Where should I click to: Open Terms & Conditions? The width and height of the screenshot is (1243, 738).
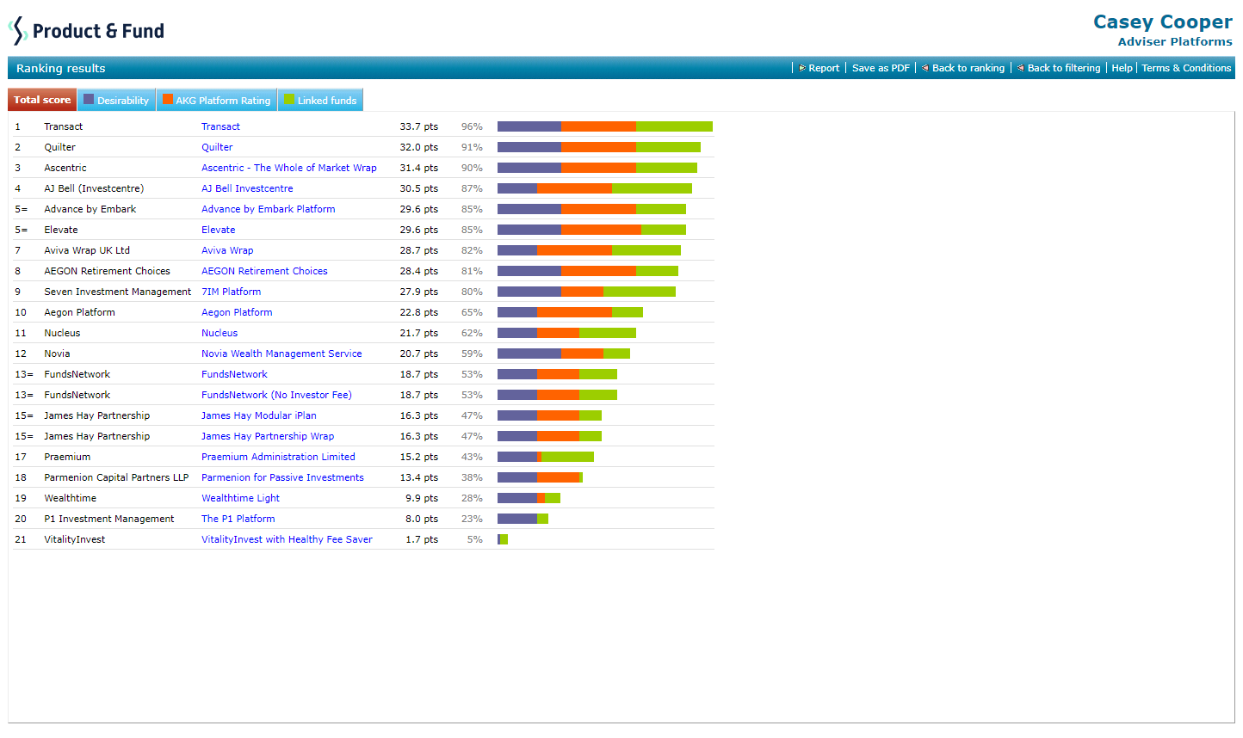pyautogui.click(x=1186, y=68)
